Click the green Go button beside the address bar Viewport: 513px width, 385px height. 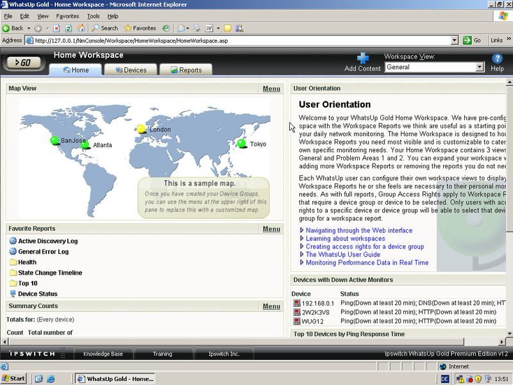click(x=472, y=40)
